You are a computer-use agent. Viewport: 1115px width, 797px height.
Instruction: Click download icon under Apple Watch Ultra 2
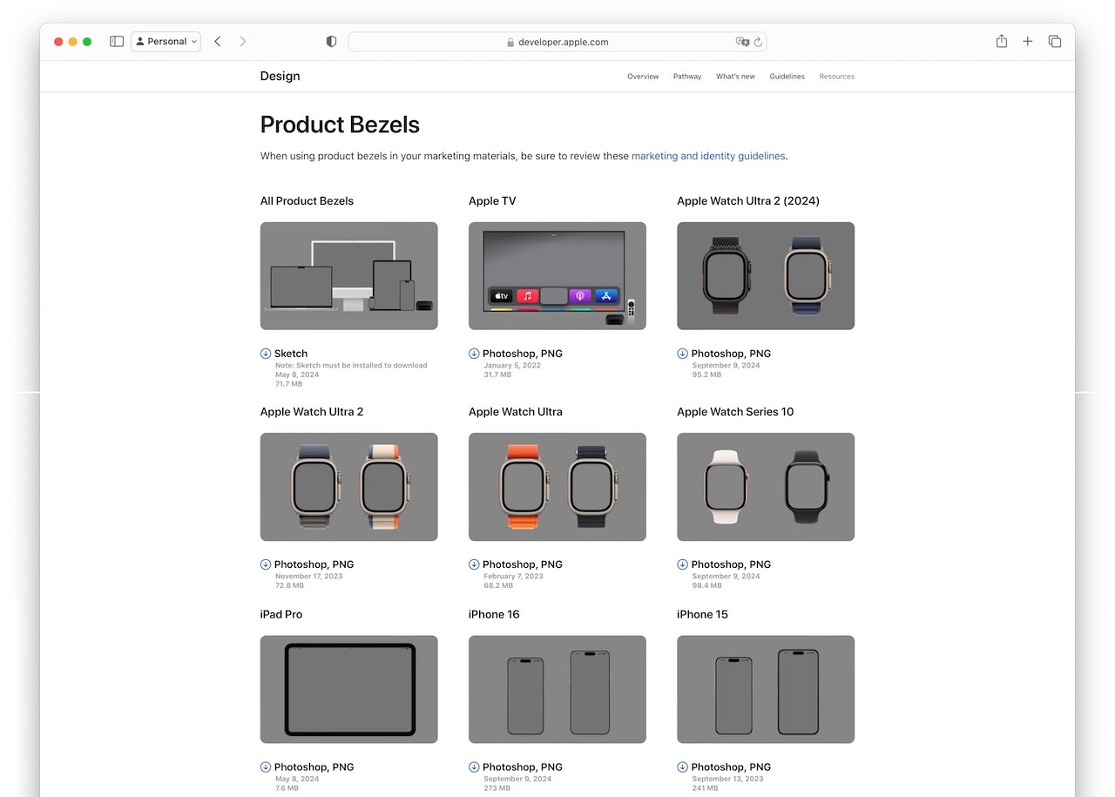tap(266, 564)
